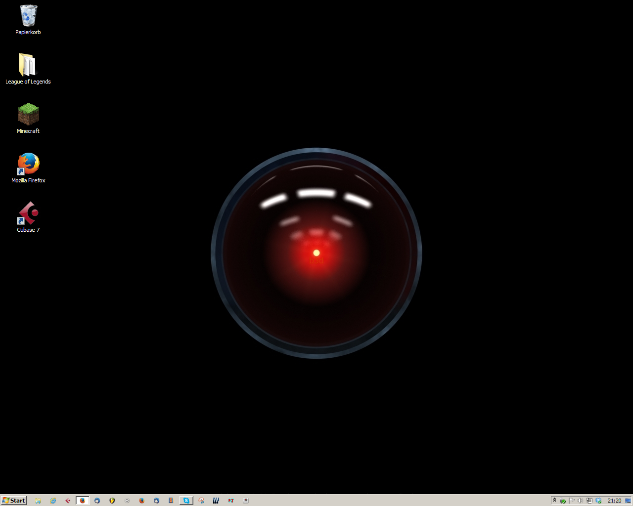Open Windows Explorer from the taskbar

(38, 501)
